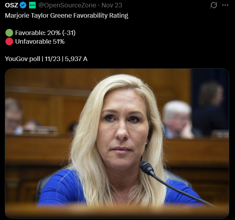Click the red circle emoji

(x=9, y=41)
